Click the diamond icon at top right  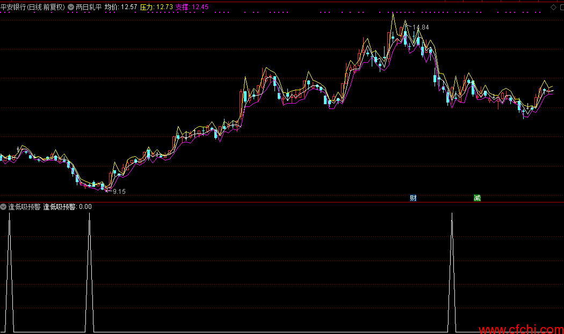click(554, 7)
